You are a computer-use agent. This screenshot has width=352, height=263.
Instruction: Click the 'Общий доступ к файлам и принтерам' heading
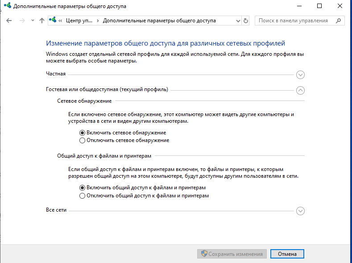[104, 156]
